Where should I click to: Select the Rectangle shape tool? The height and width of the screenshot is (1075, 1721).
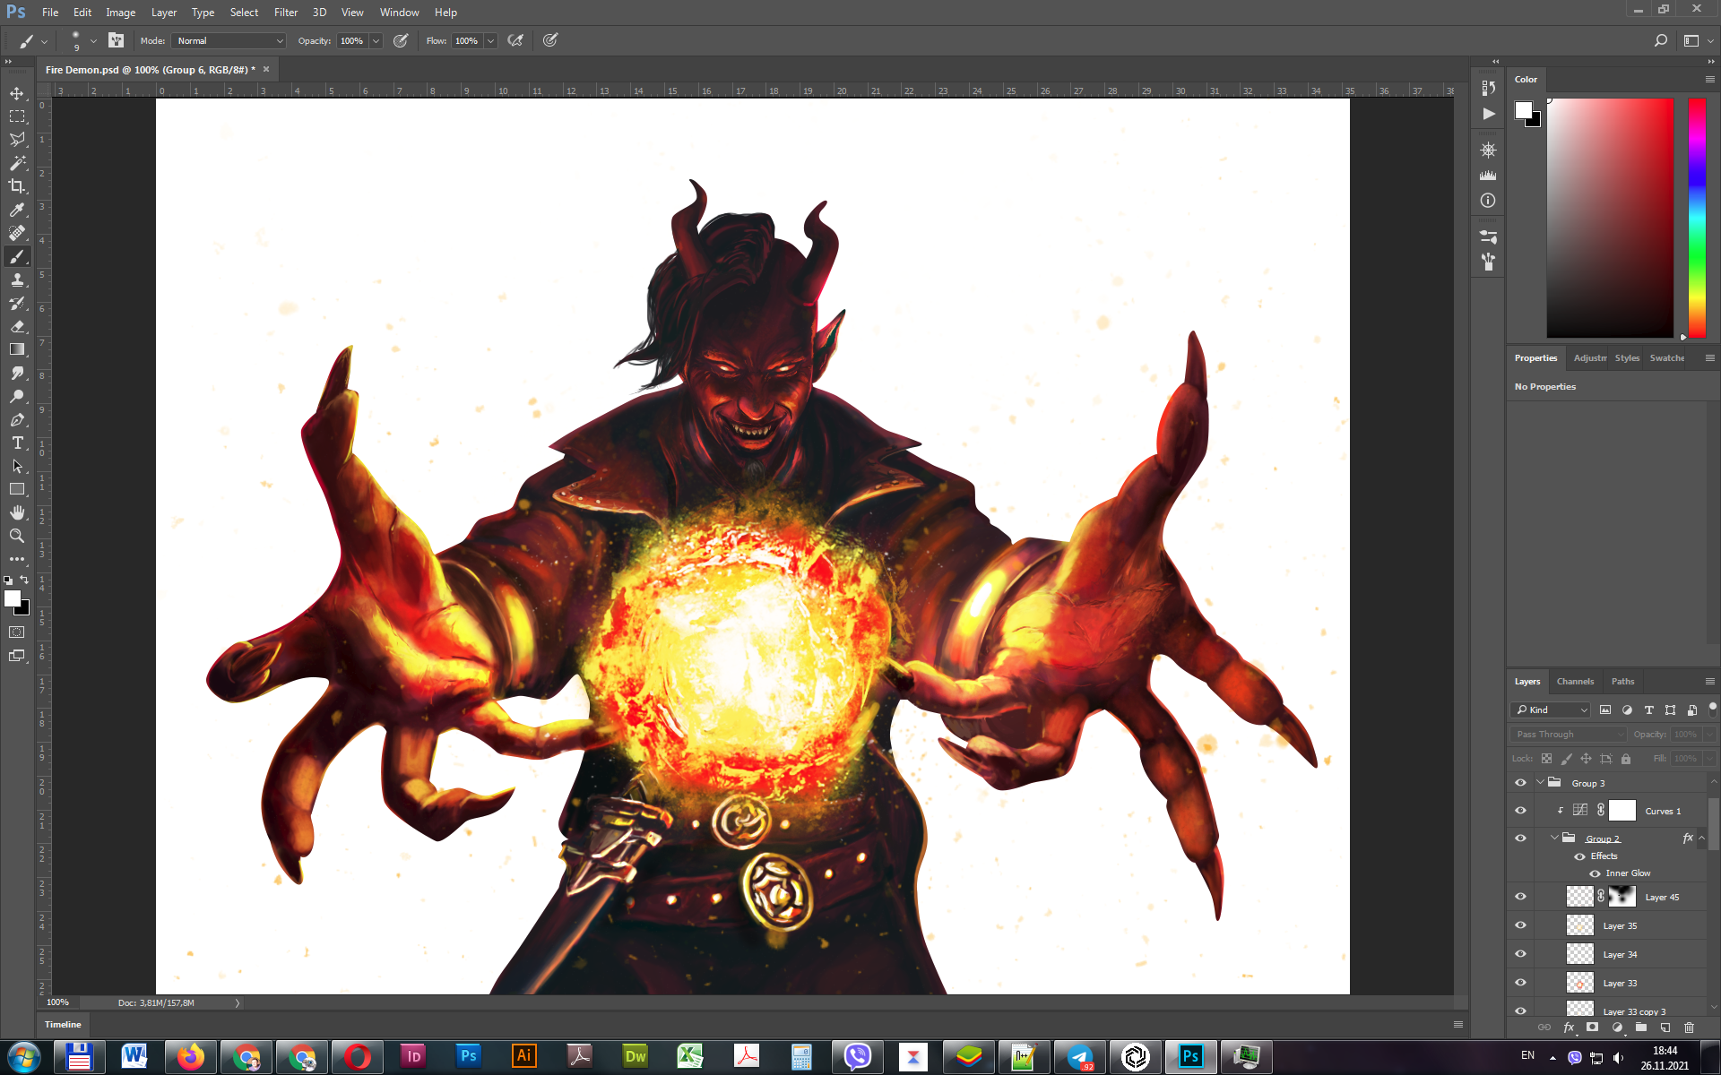coord(17,489)
